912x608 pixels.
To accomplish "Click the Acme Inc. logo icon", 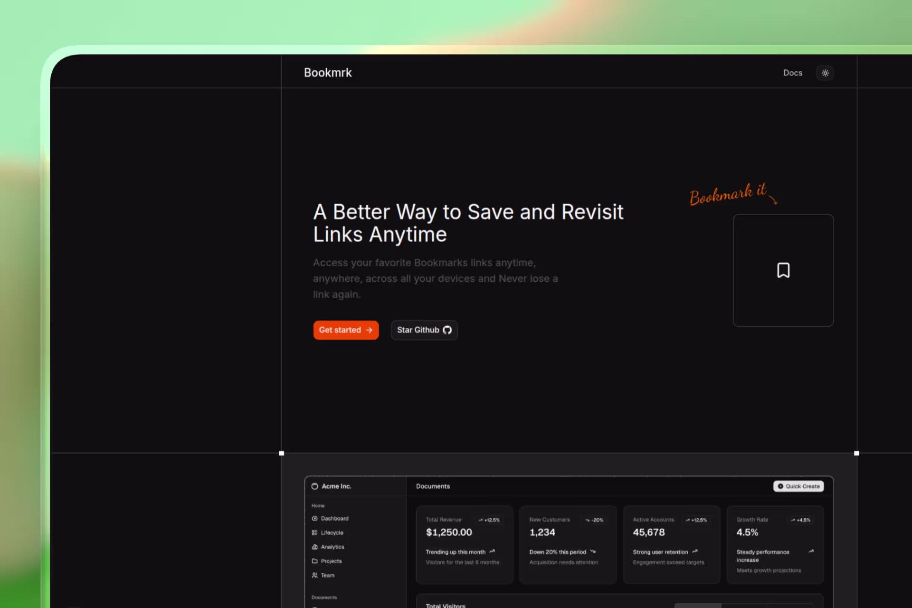I will coord(314,486).
